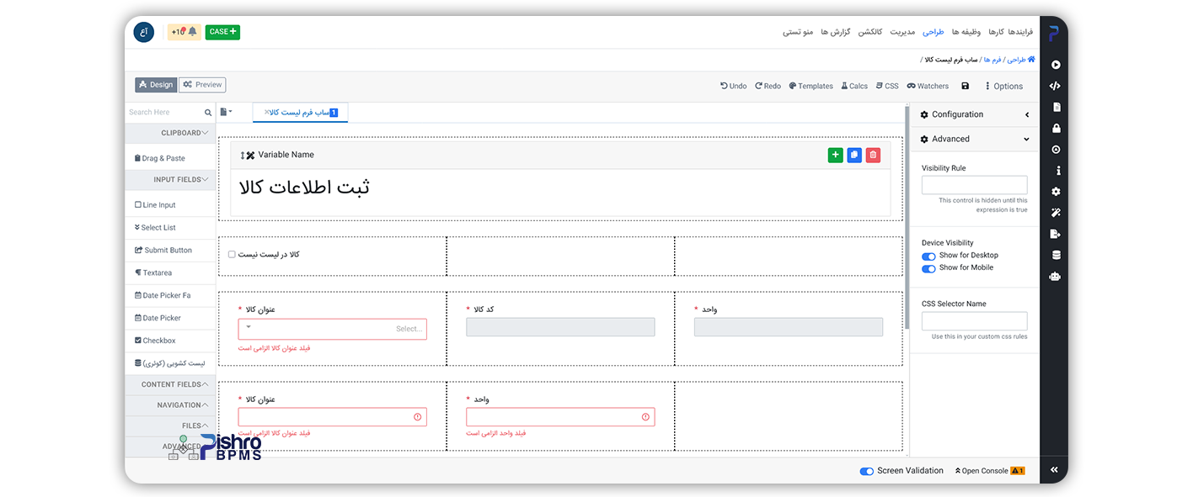Switch to the Preview mode tab
Image resolution: width=1193 pixels, height=497 pixels.
click(202, 85)
